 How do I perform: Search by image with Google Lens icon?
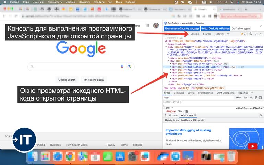click(129, 67)
